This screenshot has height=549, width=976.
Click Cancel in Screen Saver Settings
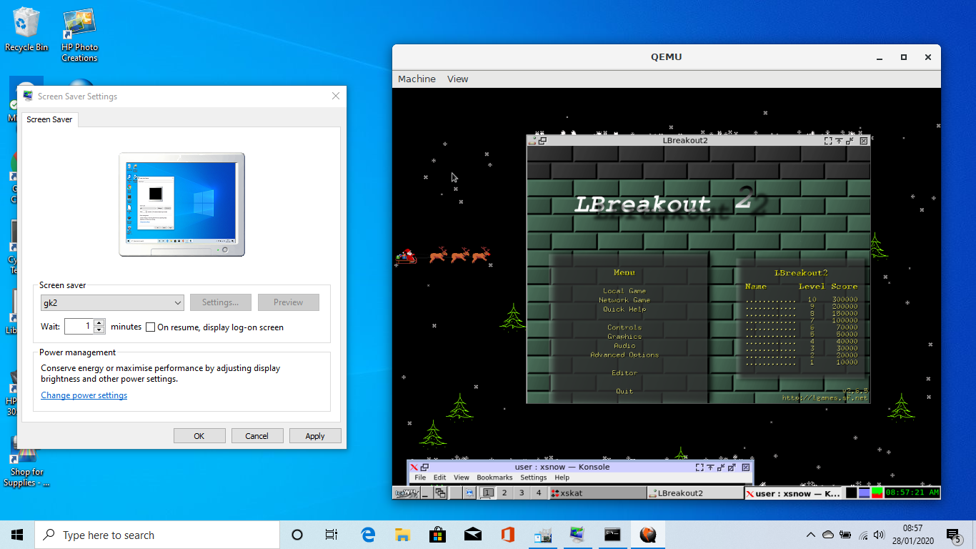(257, 436)
